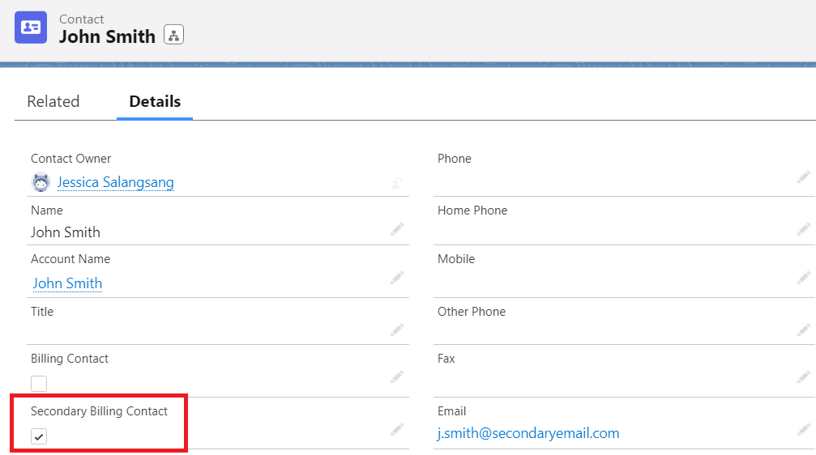Click the Contact record icon in header
This screenshot has height=455, width=816.
pos(31,28)
